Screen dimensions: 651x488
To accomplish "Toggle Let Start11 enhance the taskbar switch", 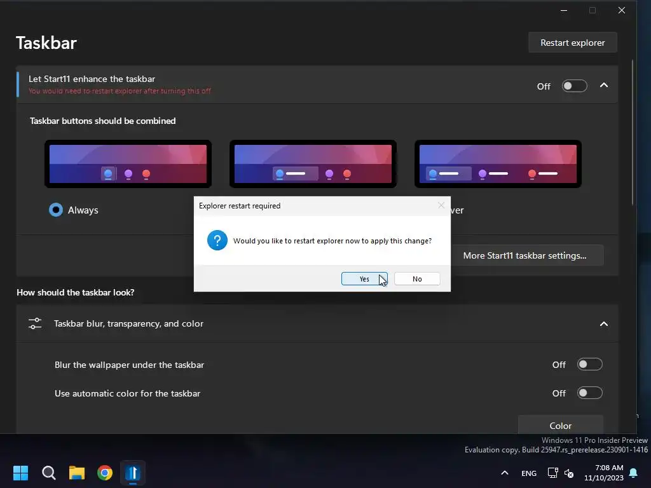I will [x=574, y=86].
